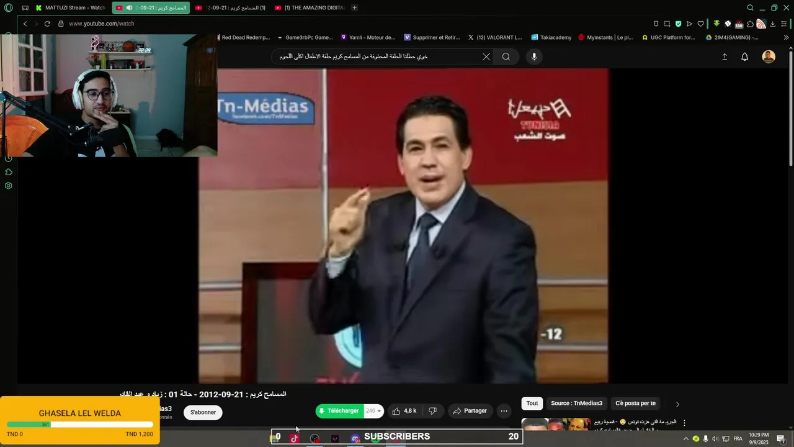
Task: Submit search with magnifier button
Action: pos(506,56)
